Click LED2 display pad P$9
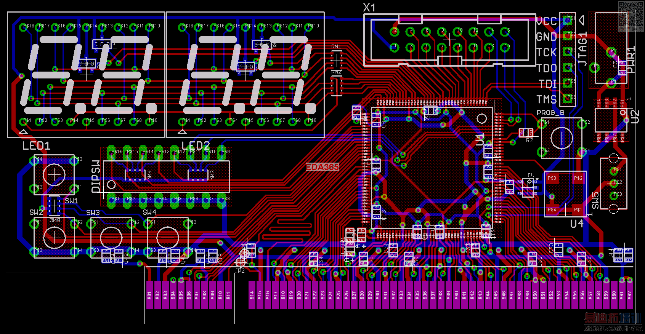 click(x=309, y=121)
